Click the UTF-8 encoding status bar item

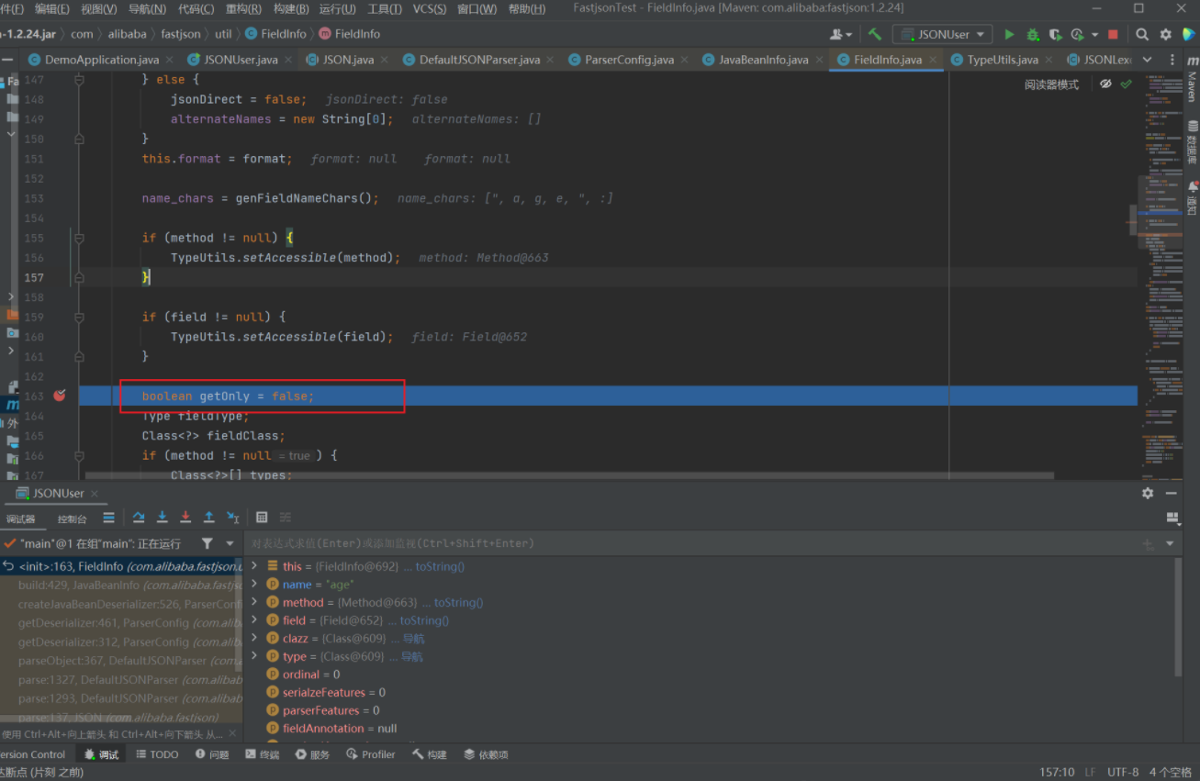[1123, 772]
